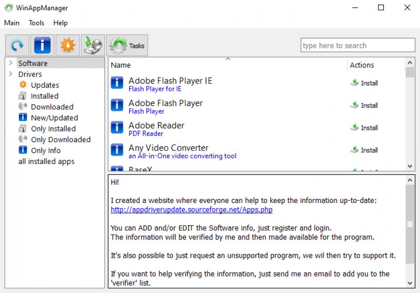Click the info icon beside New/Updated
This screenshot has height=293, width=420.
pyautogui.click(x=23, y=117)
